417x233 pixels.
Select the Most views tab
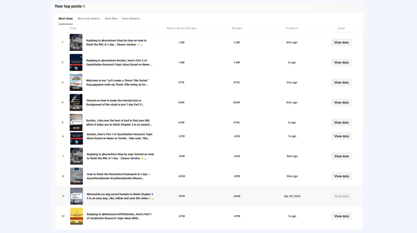(66, 19)
